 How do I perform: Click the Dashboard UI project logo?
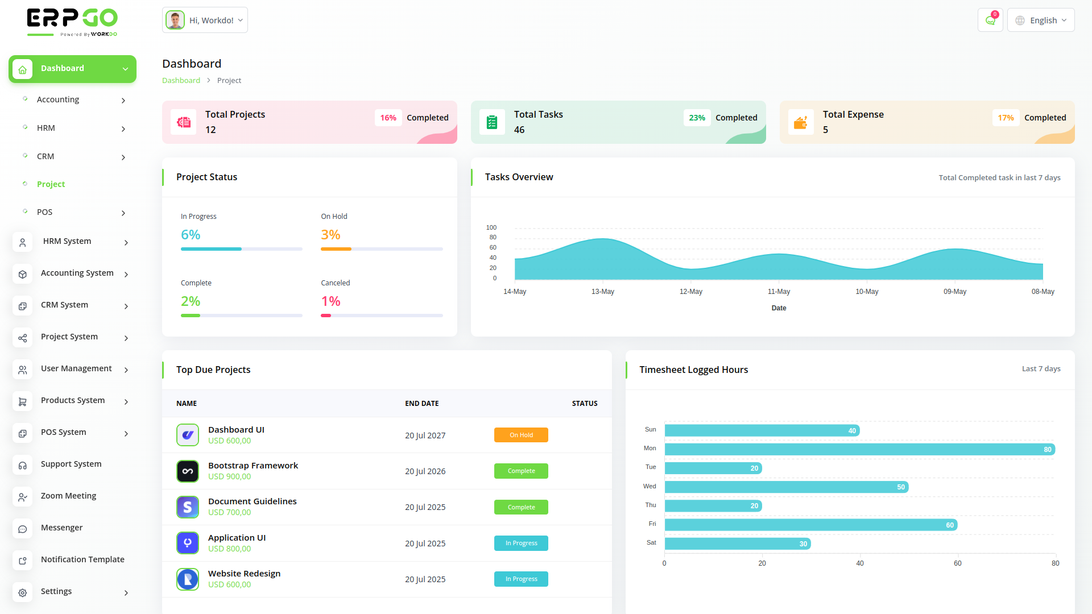(188, 435)
